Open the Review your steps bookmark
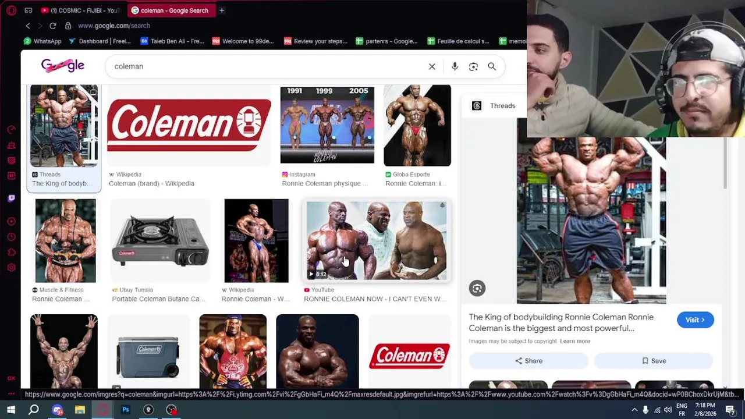Image resolution: width=745 pixels, height=419 pixels. 315,41
